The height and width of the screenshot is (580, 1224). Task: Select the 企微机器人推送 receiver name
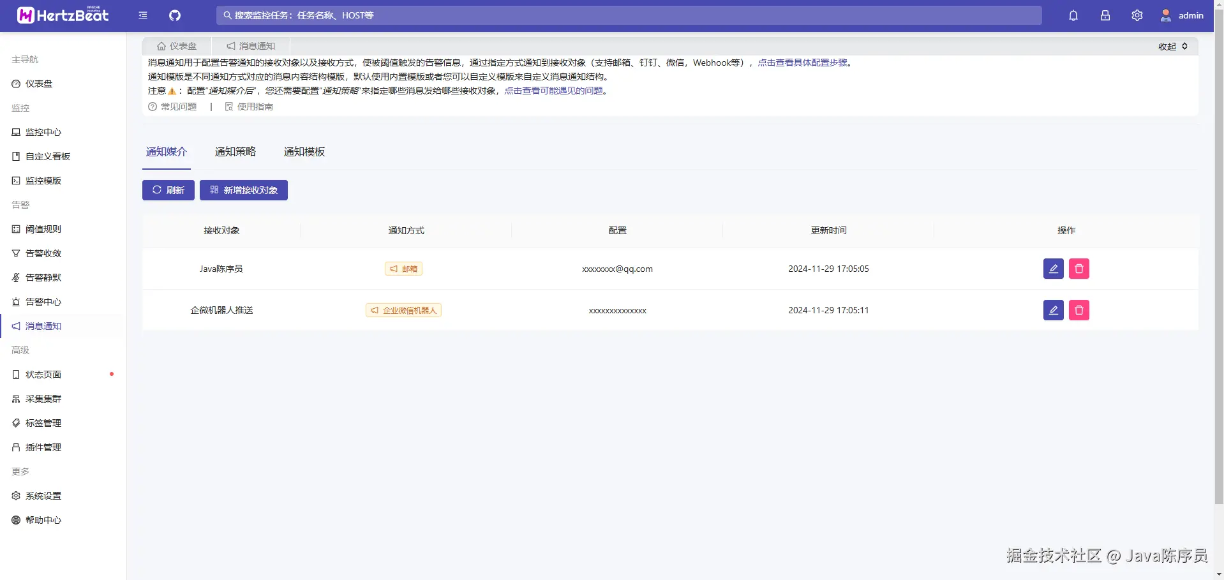221,310
